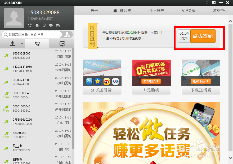This screenshot has width=233, height=164.
Task: Click the Sina Weibo share icon
Action: [x=106, y=81]
